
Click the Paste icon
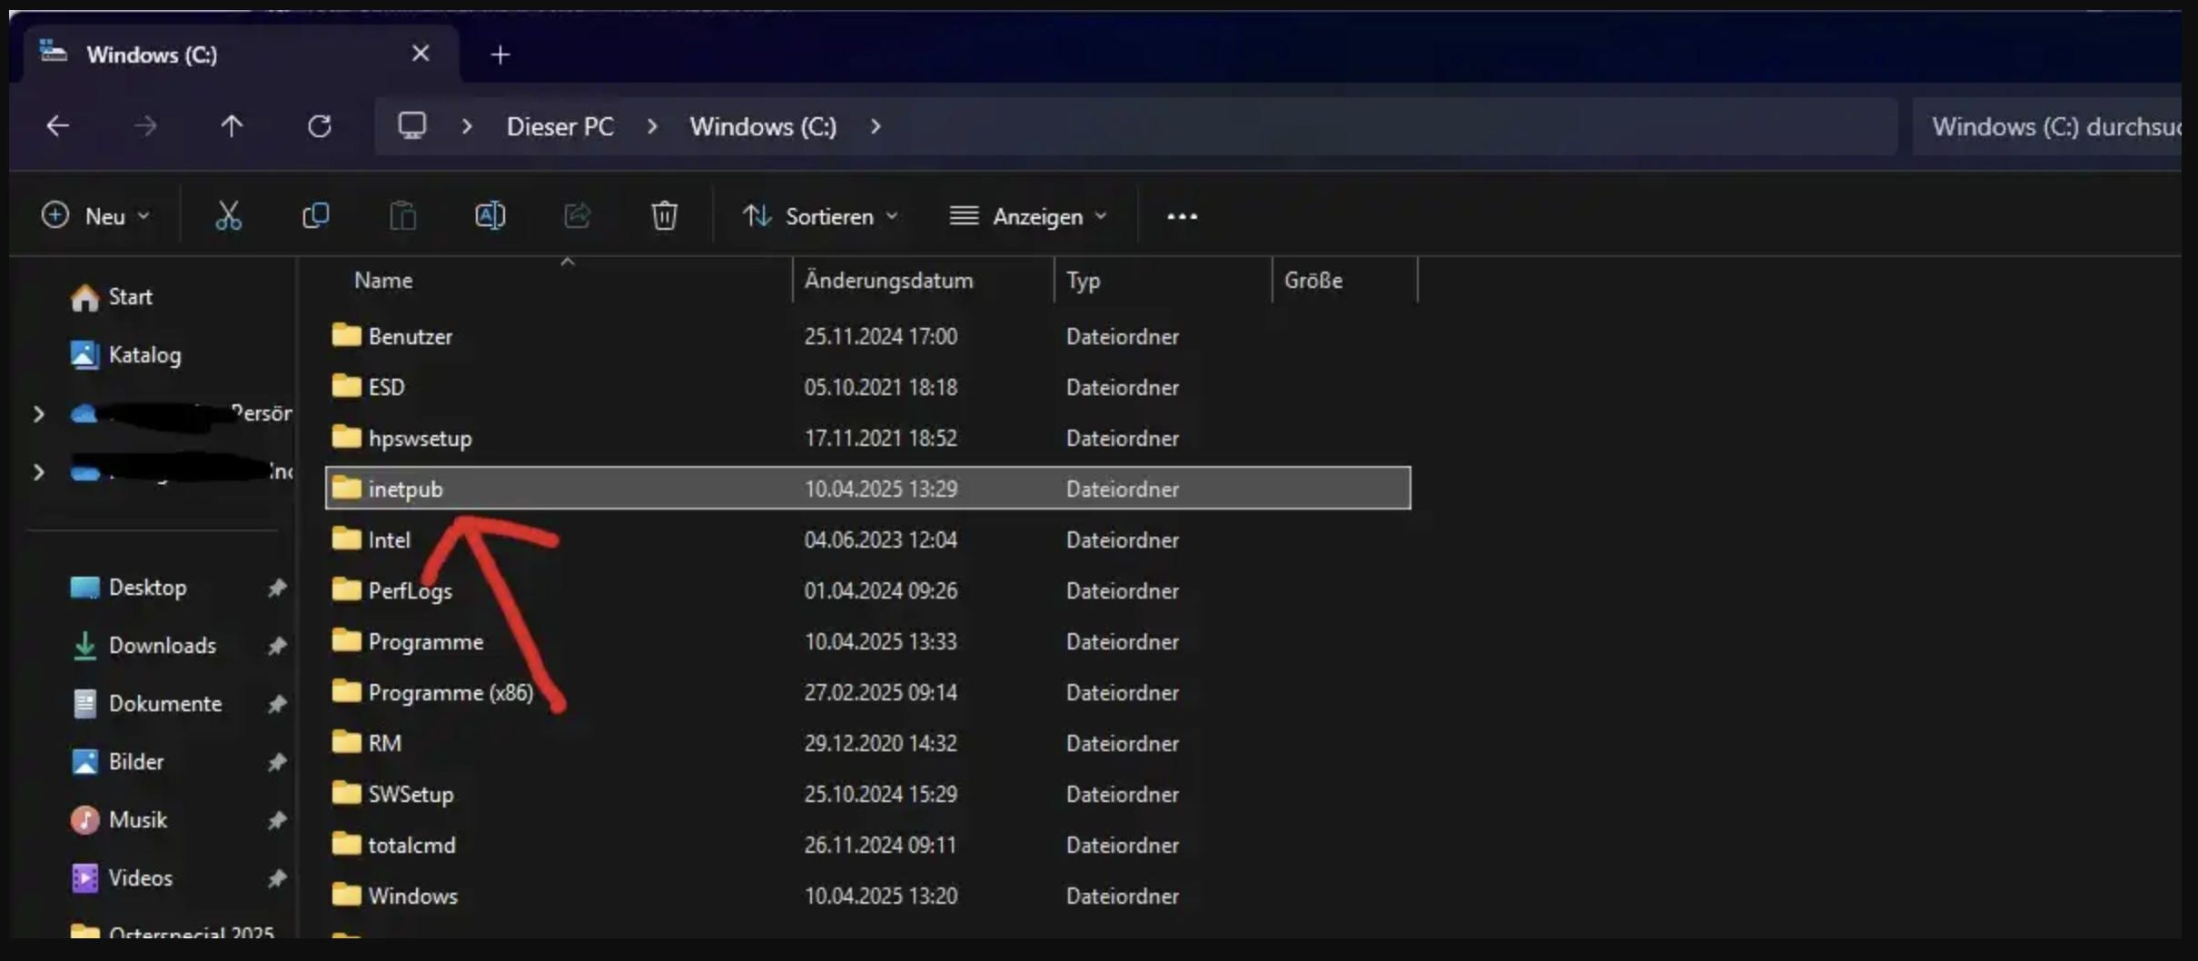tap(402, 215)
